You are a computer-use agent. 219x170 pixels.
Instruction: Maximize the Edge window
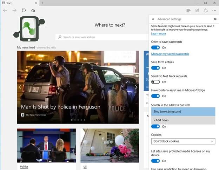tap(205, 3)
